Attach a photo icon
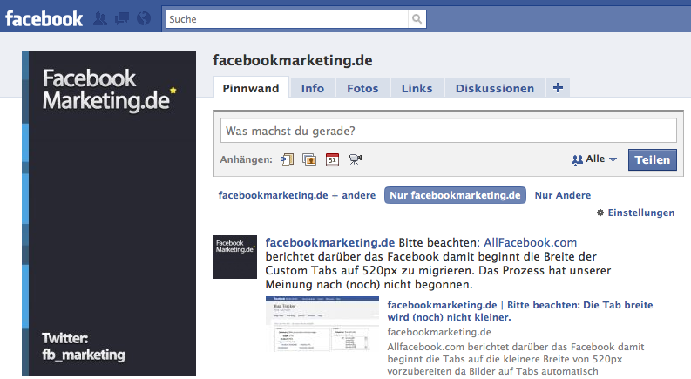The image size is (691, 379). (309, 159)
